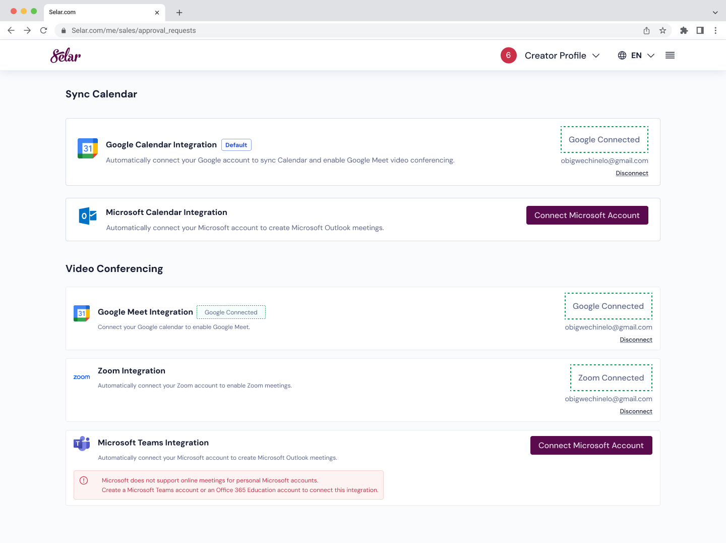The height and width of the screenshot is (543, 726).
Task: Expand the Creator Profile dropdown
Action: pos(562,56)
